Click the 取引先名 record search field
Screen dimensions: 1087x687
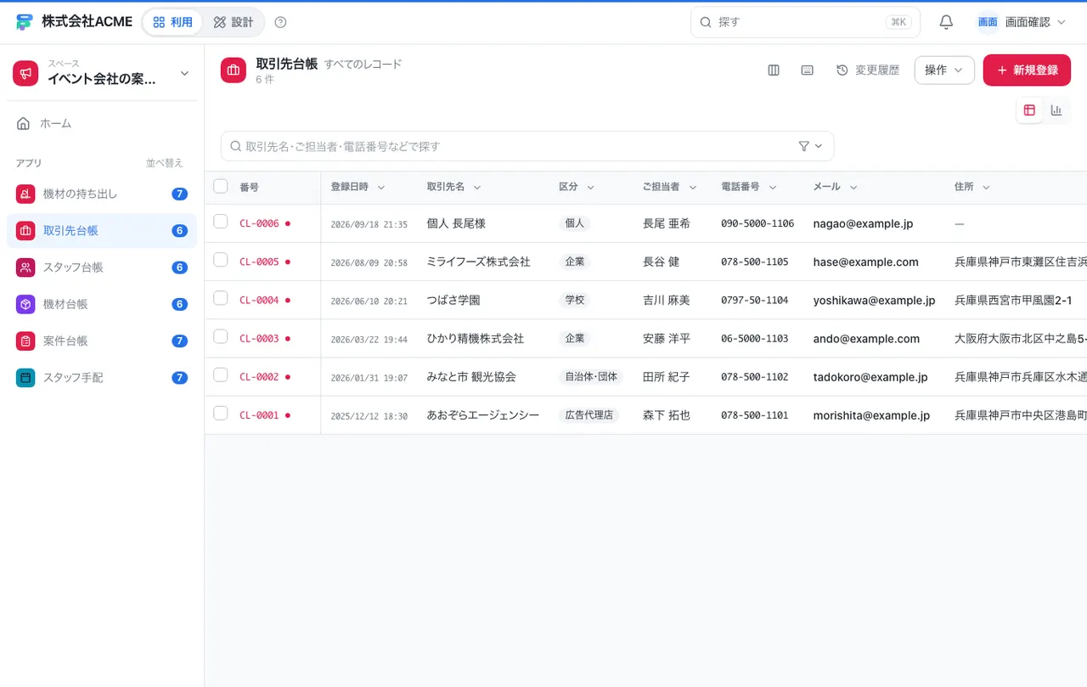527,146
